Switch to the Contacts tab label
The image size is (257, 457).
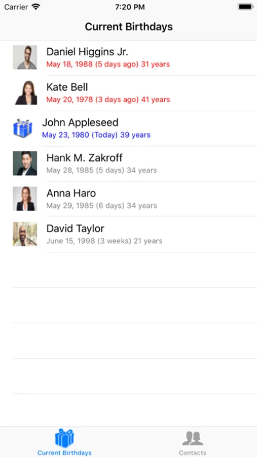click(193, 452)
